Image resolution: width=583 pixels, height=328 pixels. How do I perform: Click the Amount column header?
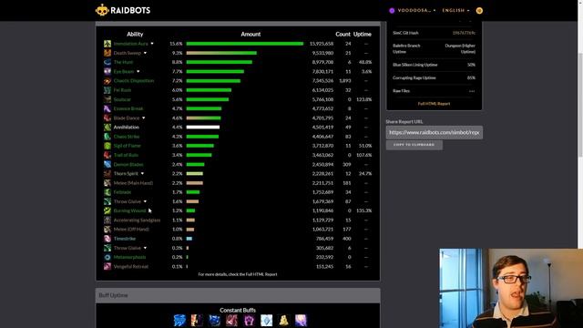point(251,34)
